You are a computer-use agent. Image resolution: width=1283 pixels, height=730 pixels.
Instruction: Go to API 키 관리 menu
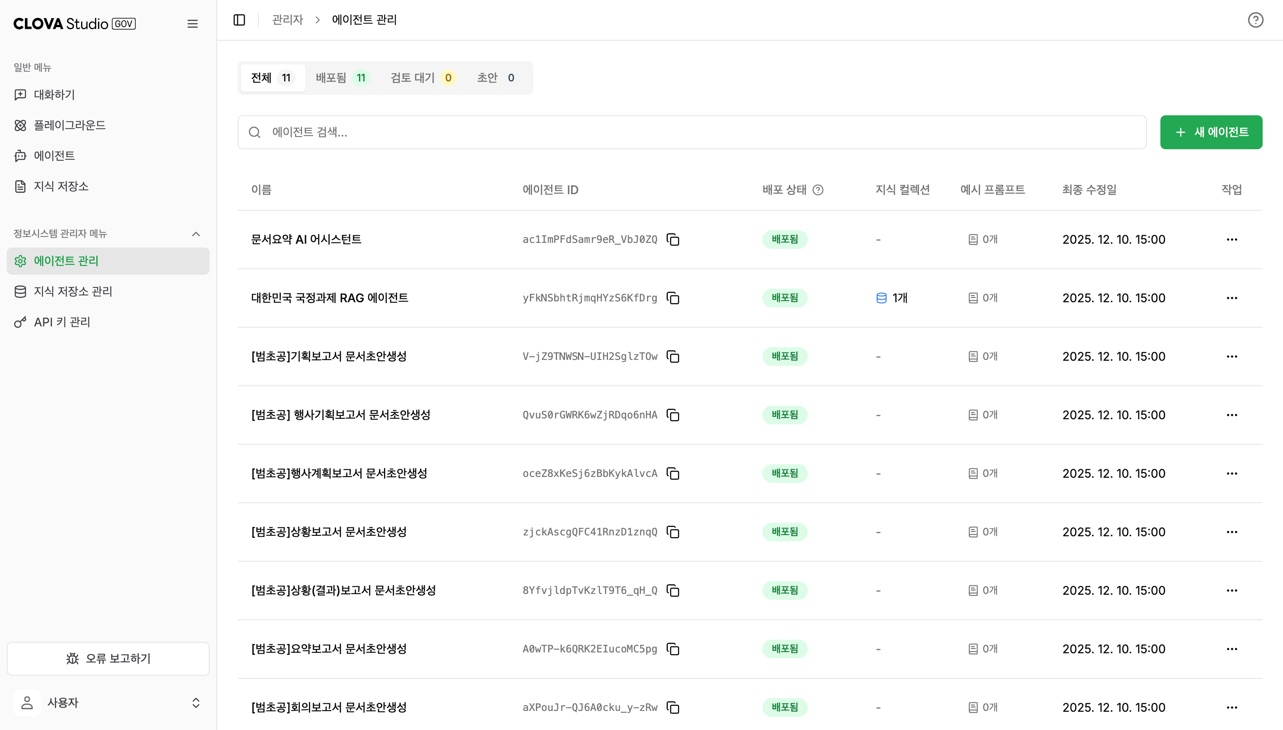[x=62, y=322]
